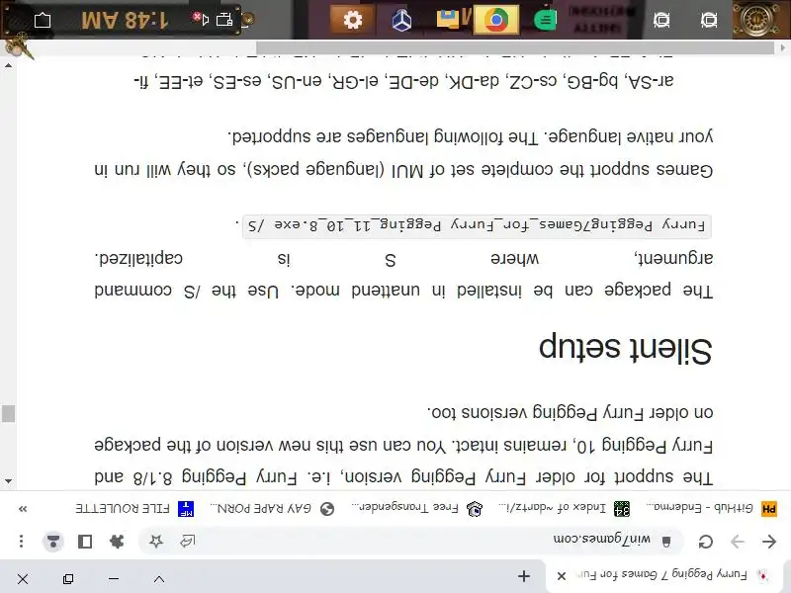Click the Silent setup heading
Viewport: 791px width, 593px height.
(626, 349)
